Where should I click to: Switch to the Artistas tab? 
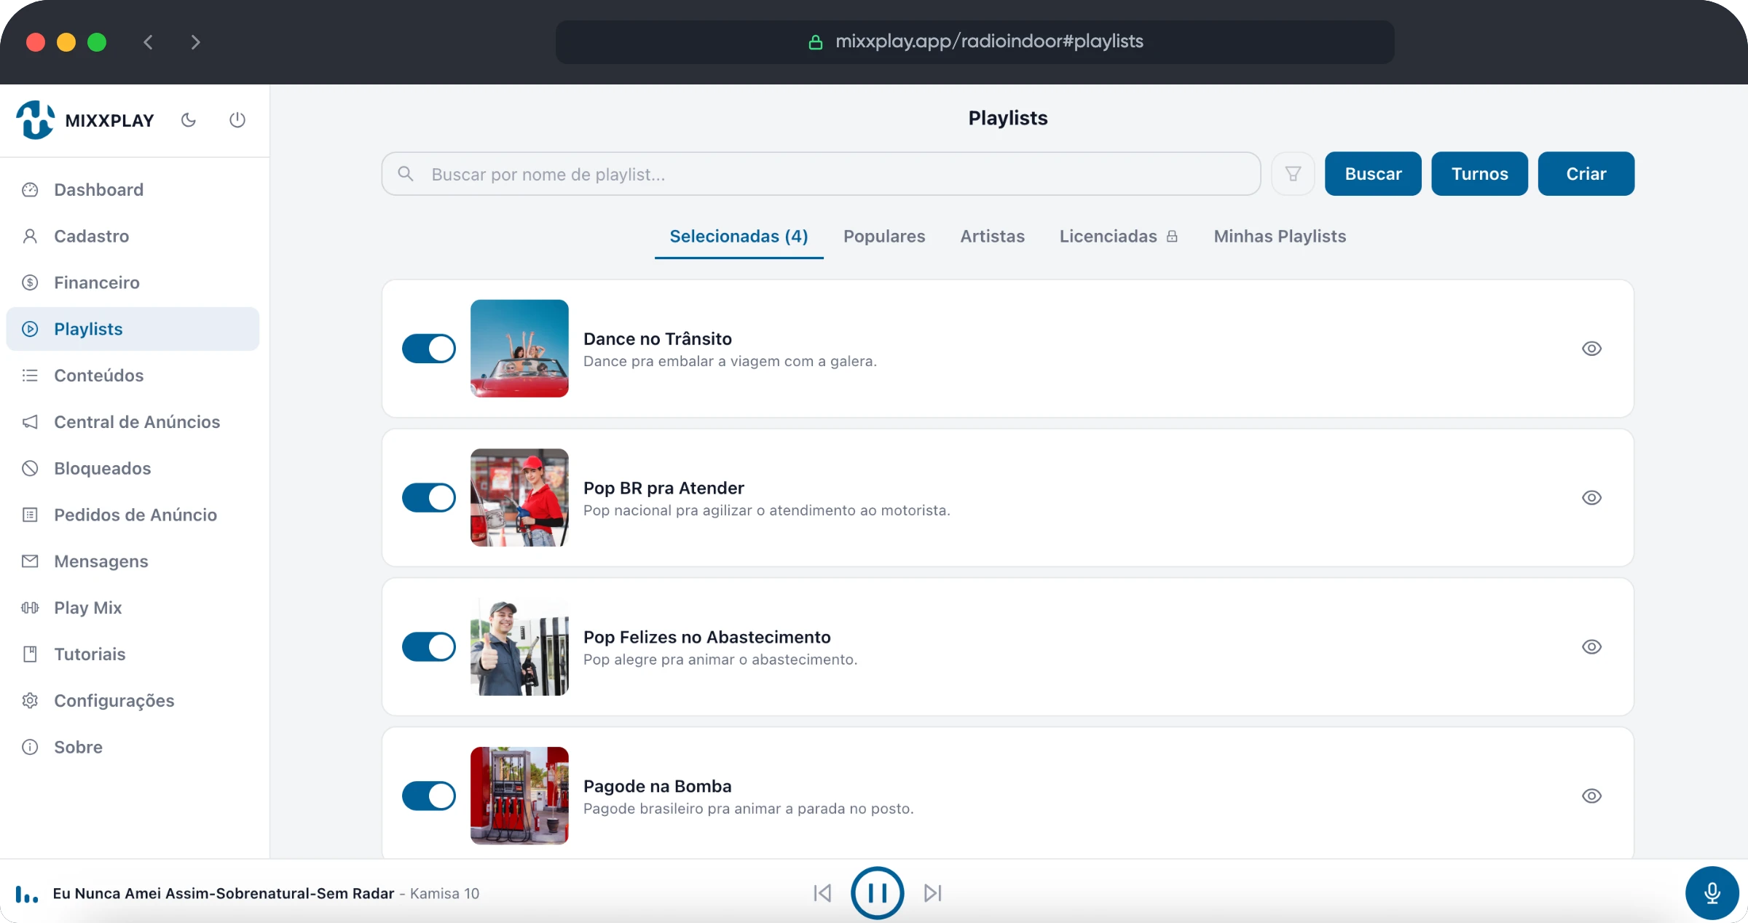992,237
